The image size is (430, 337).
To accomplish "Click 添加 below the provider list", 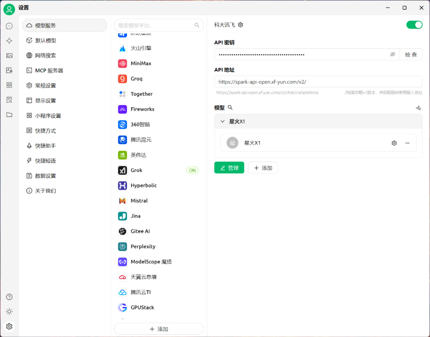I will coord(159,329).
